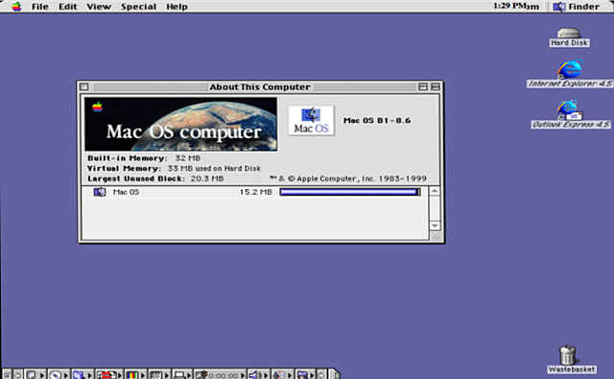Click the 20.3 MB largest unused block value
614x379 pixels.
(x=207, y=178)
